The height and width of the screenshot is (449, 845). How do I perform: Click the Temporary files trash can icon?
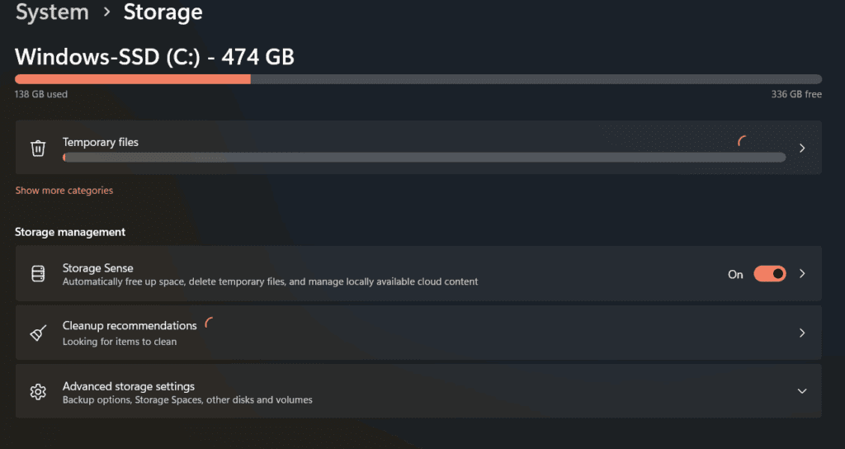pyautogui.click(x=38, y=149)
